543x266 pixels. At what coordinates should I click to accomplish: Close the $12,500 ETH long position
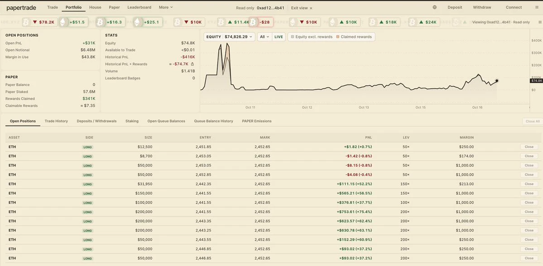pos(529,147)
